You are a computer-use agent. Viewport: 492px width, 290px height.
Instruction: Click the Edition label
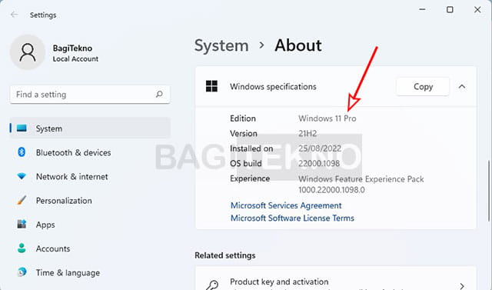pyautogui.click(x=243, y=118)
